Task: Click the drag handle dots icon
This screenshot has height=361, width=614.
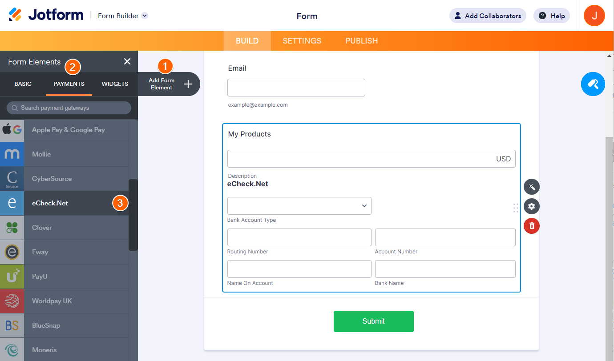Action: 516,208
